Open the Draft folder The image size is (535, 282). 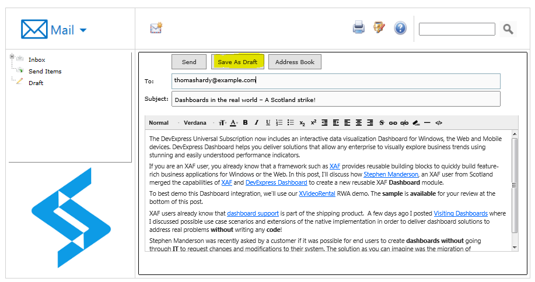click(36, 83)
